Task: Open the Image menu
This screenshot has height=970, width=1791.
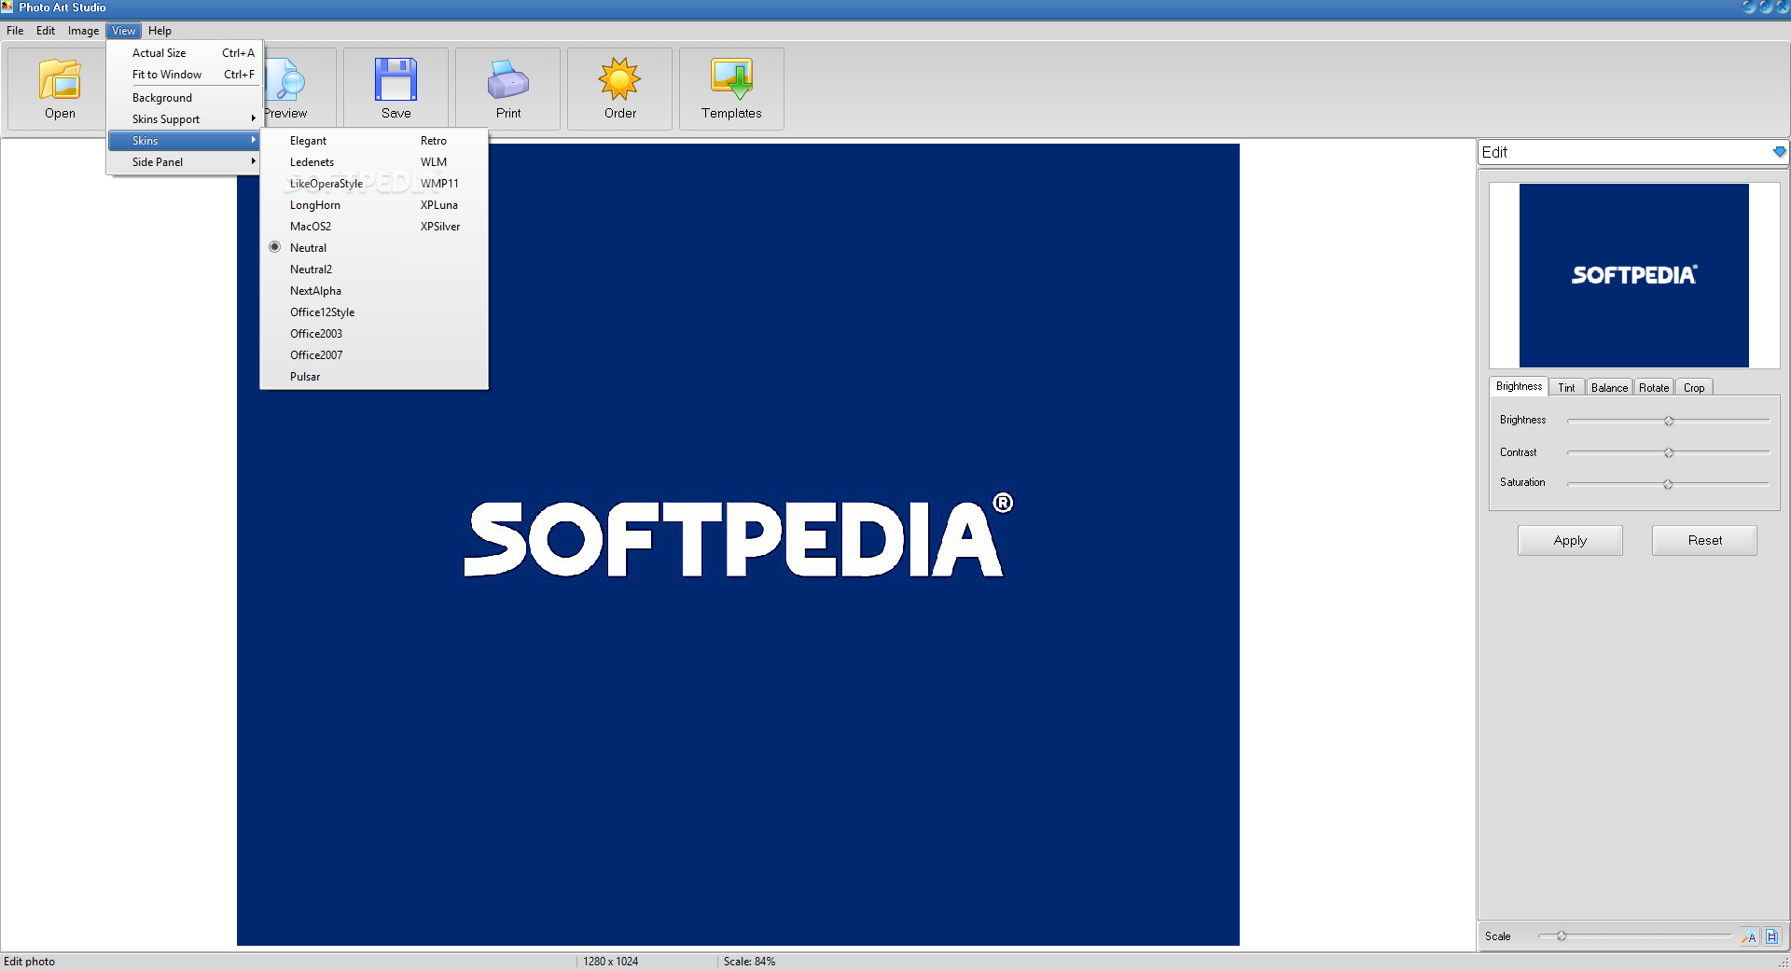Action: 83,31
